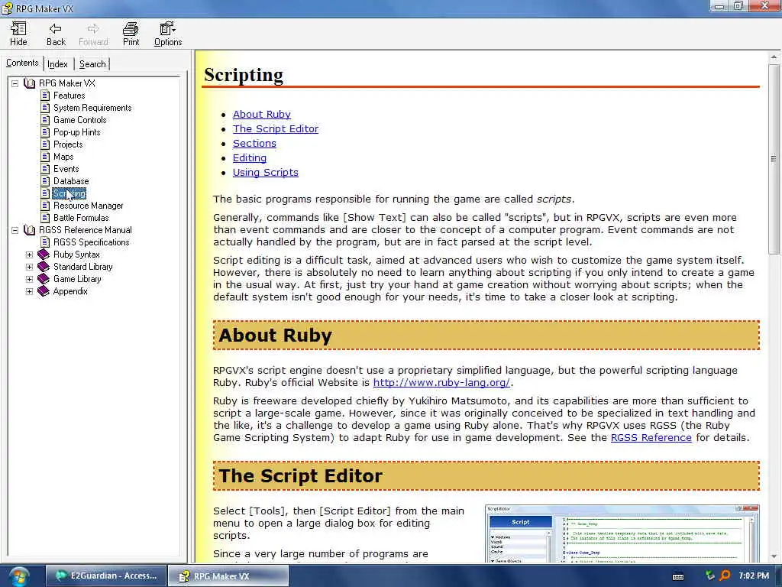
Task: Click the purple book icon for Ruby Syntax
Action: pyautogui.click(x=44, y=255)
